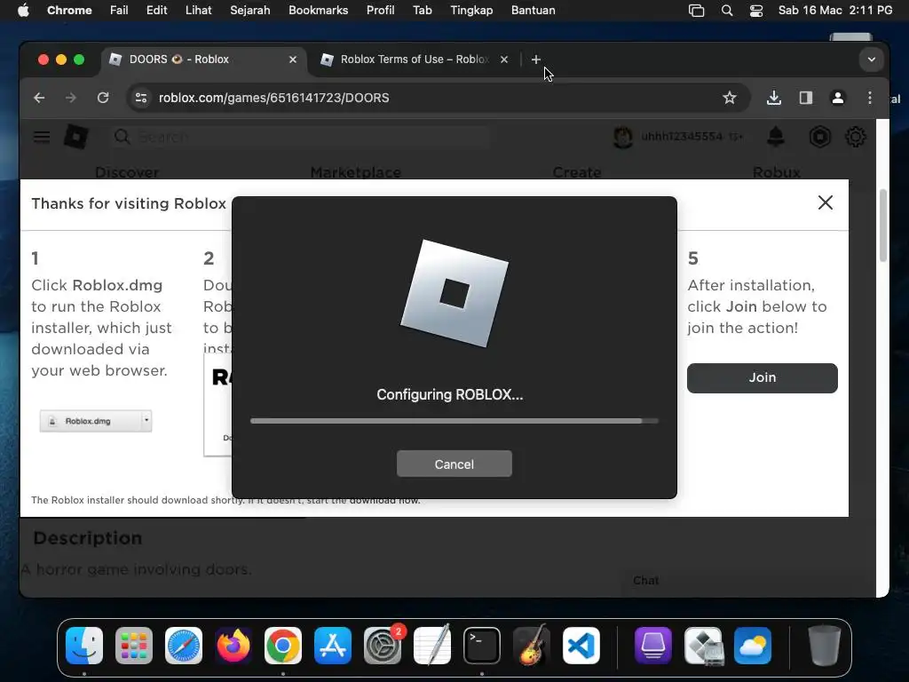
Task: Open Firefox from the dock
Action: coord(233,646)
